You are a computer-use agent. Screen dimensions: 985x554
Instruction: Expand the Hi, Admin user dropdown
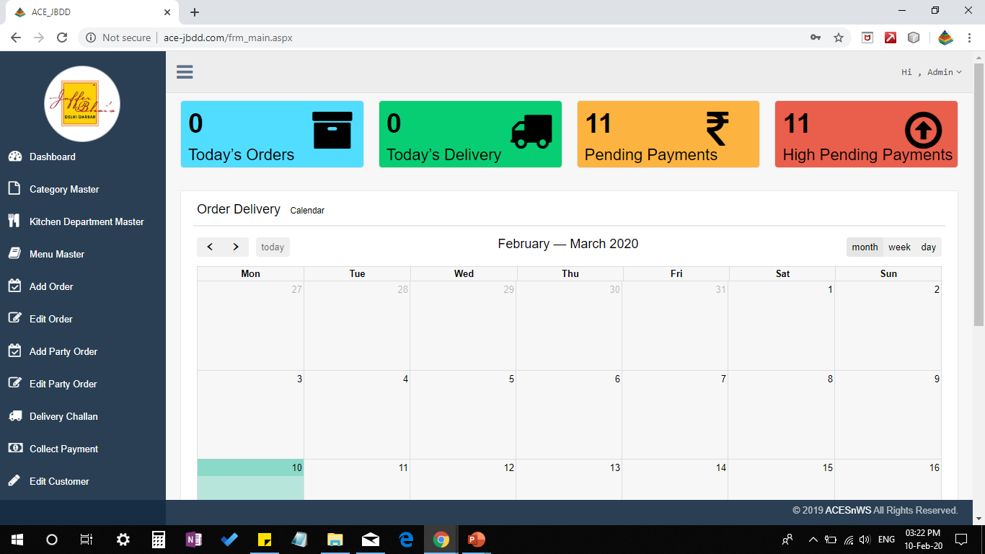[x=932, y=72]
